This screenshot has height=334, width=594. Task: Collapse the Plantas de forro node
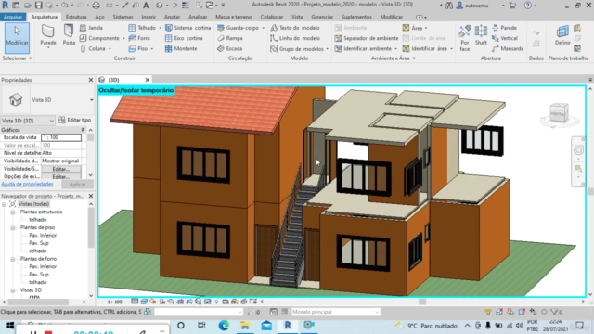tap(13, 259)
